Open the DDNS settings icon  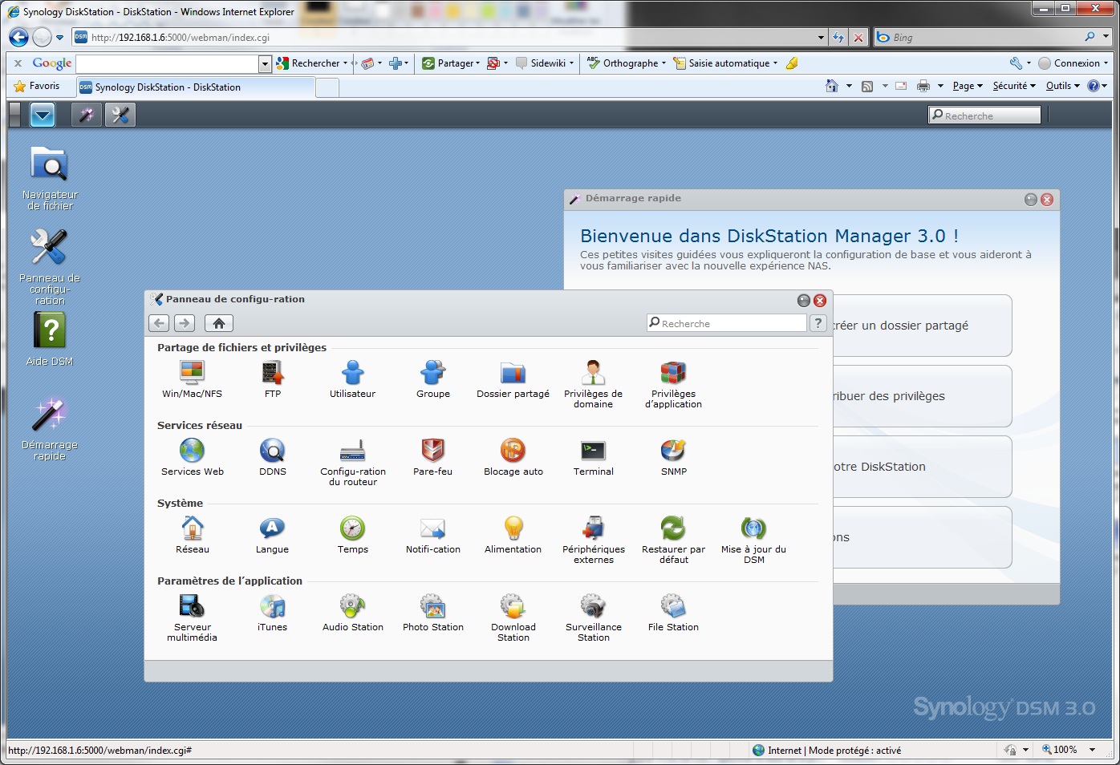pyautogui.click(x=273, y=457)
